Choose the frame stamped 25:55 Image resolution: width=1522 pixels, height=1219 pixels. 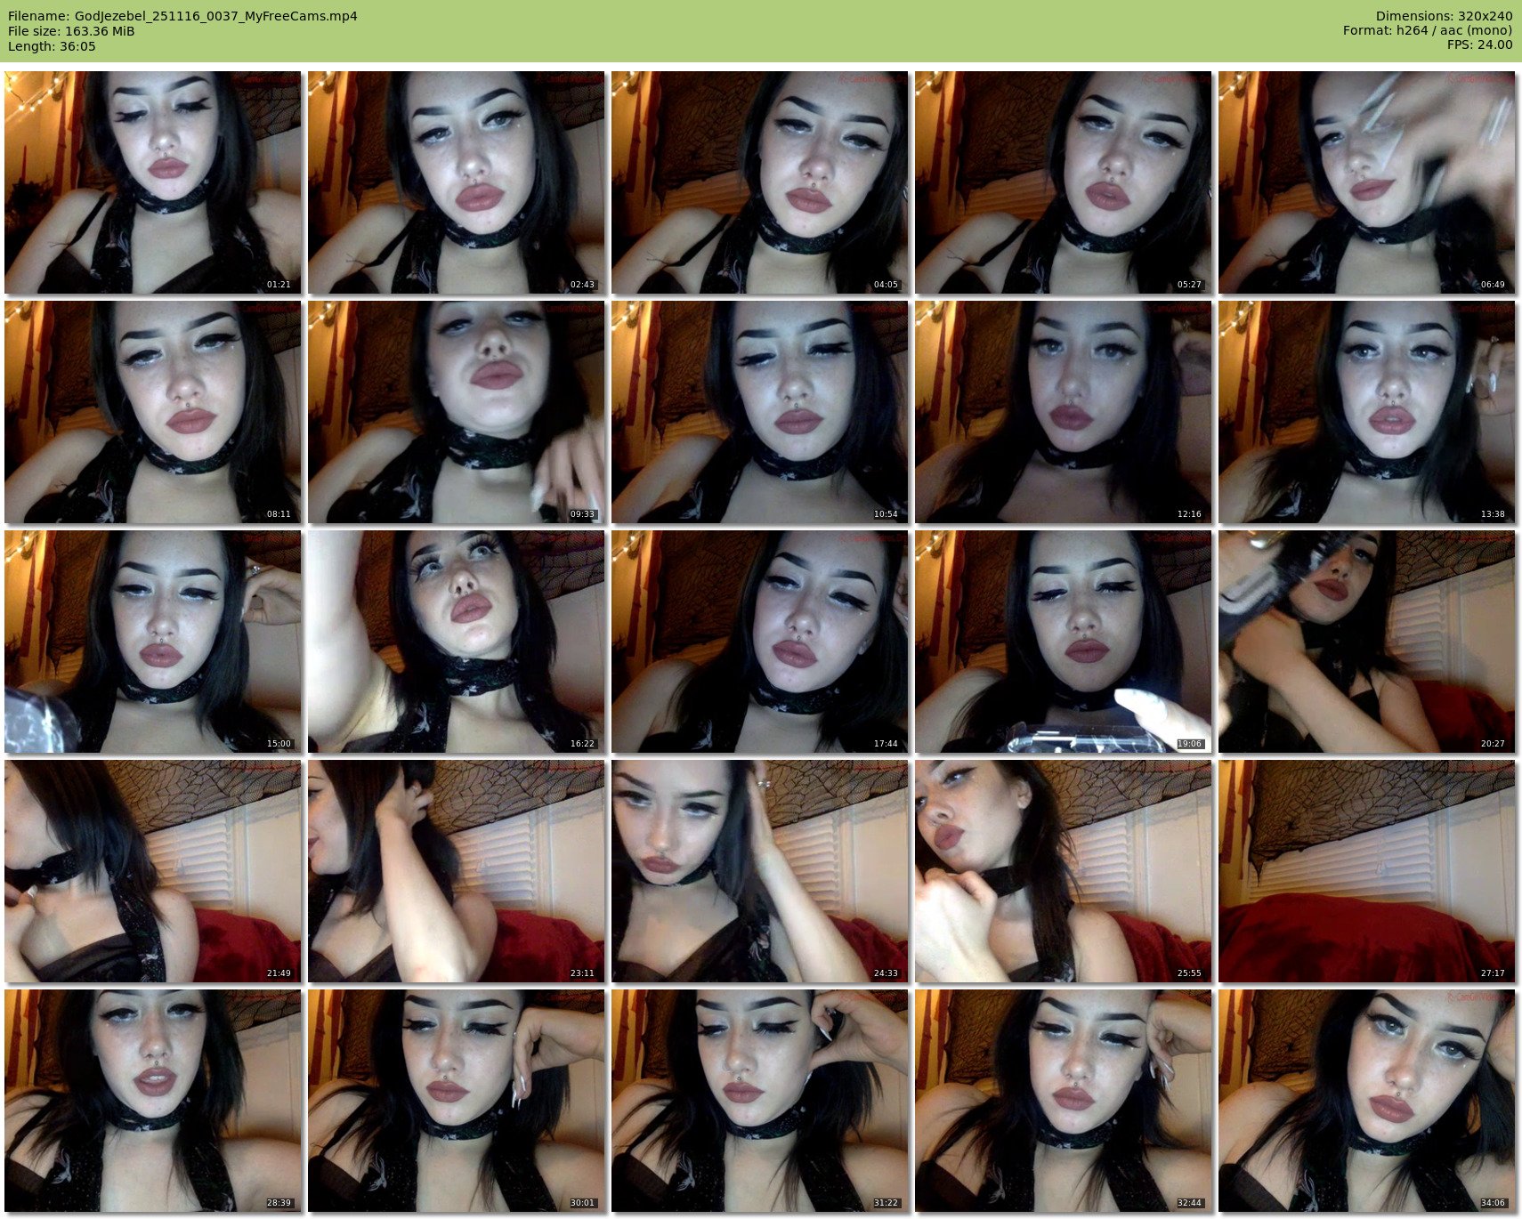tap(1063, 871)
